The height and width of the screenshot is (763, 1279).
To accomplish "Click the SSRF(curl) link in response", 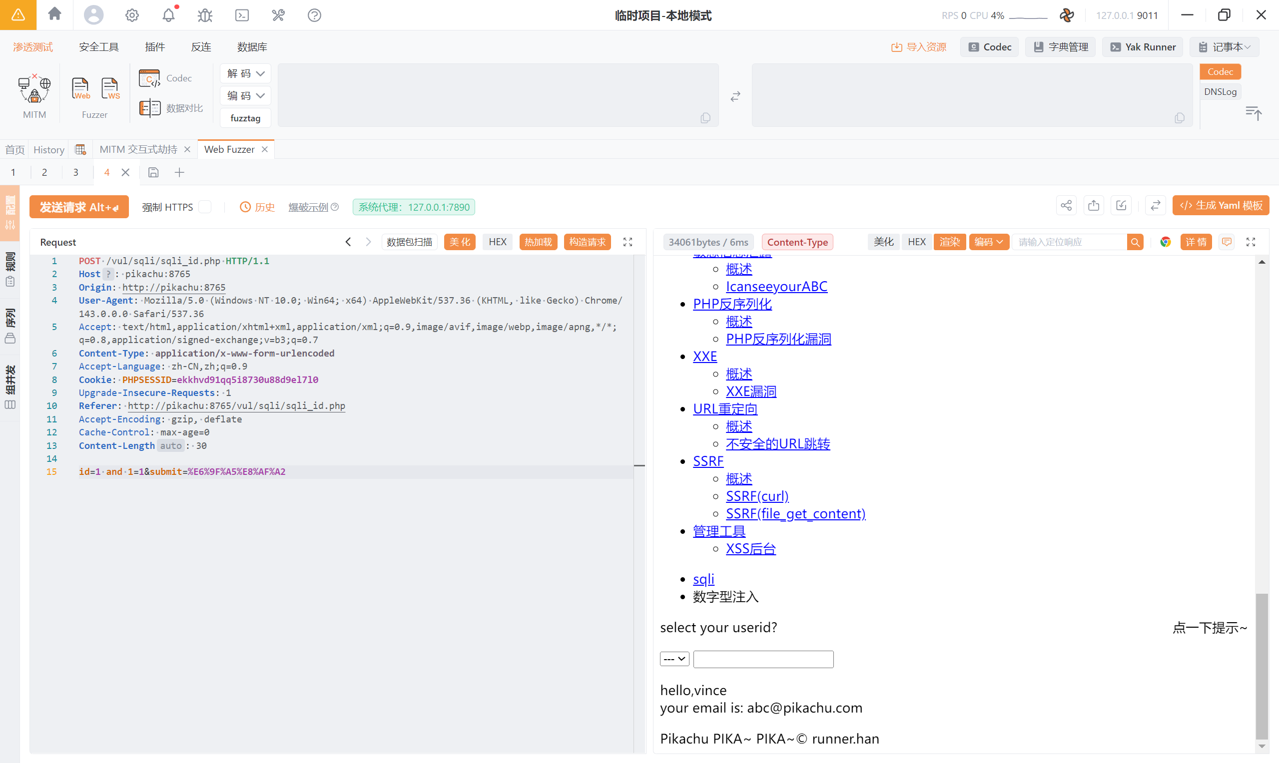I will (x=756, y=496).
